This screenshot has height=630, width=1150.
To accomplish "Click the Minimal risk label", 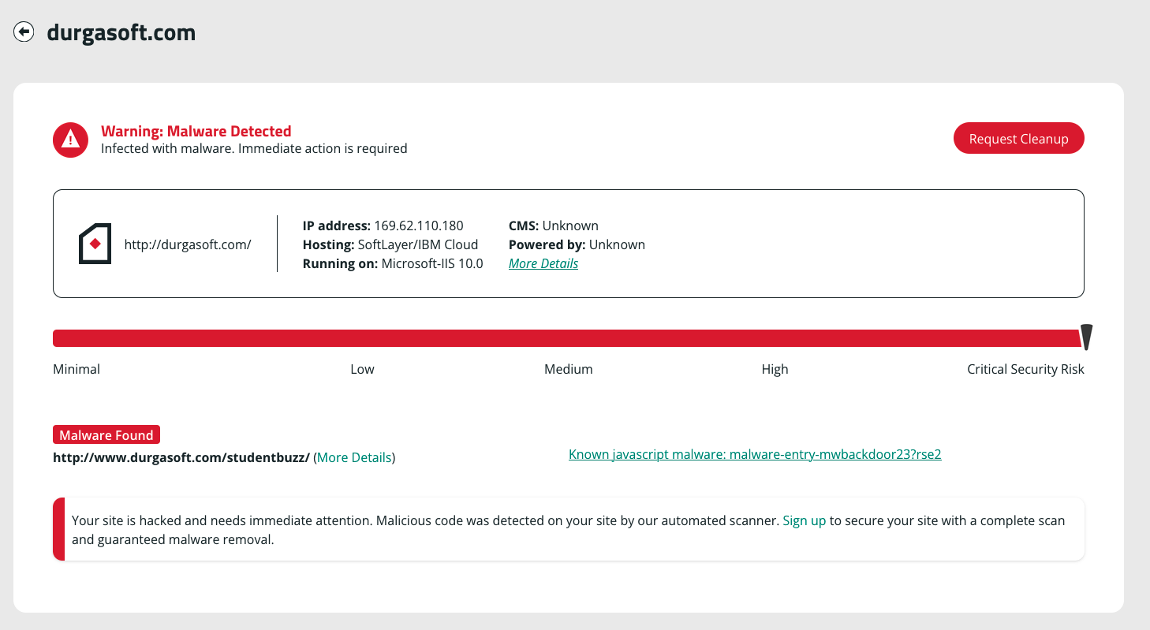I will point(77,369).
